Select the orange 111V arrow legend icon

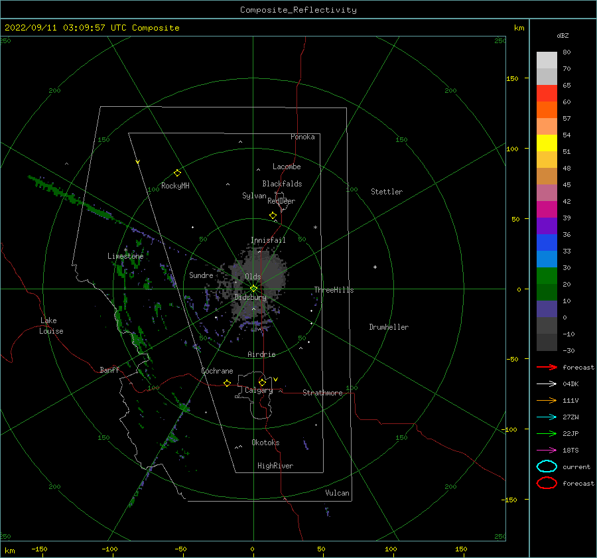[547, 400]
